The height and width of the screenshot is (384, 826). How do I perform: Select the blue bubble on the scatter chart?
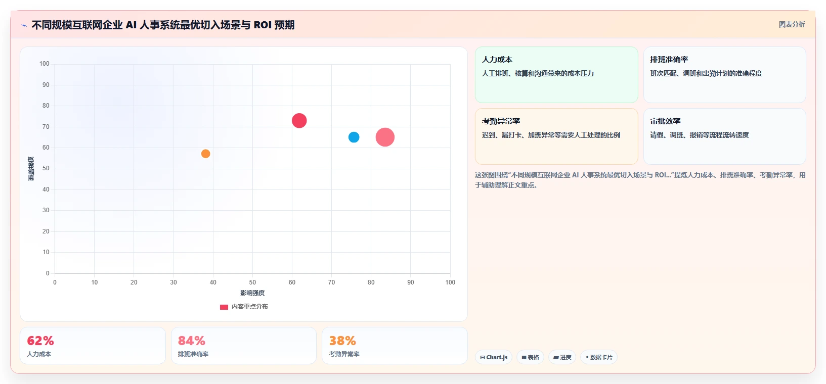(354, 137)
